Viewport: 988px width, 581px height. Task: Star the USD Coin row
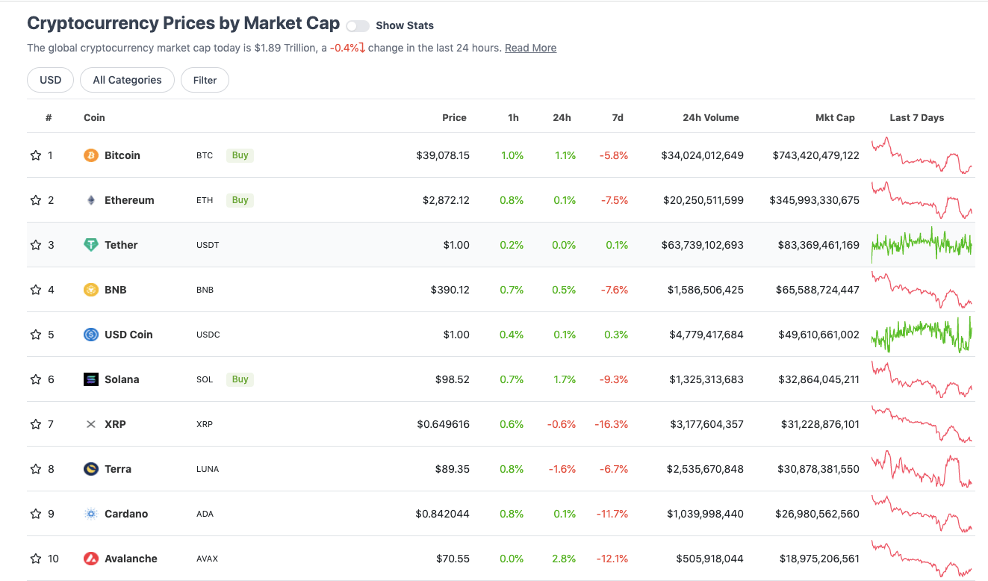point(35,335)
